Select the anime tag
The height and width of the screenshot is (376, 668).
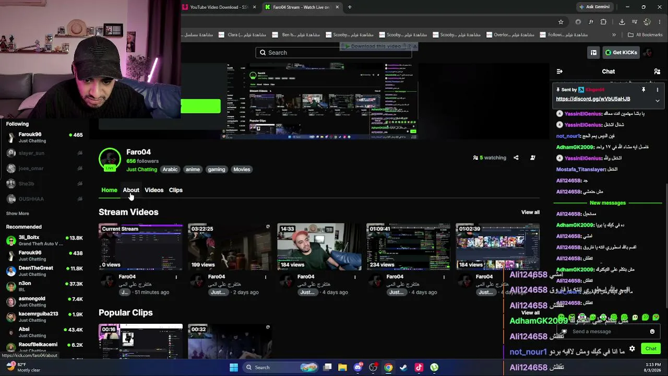click(193, 169)
